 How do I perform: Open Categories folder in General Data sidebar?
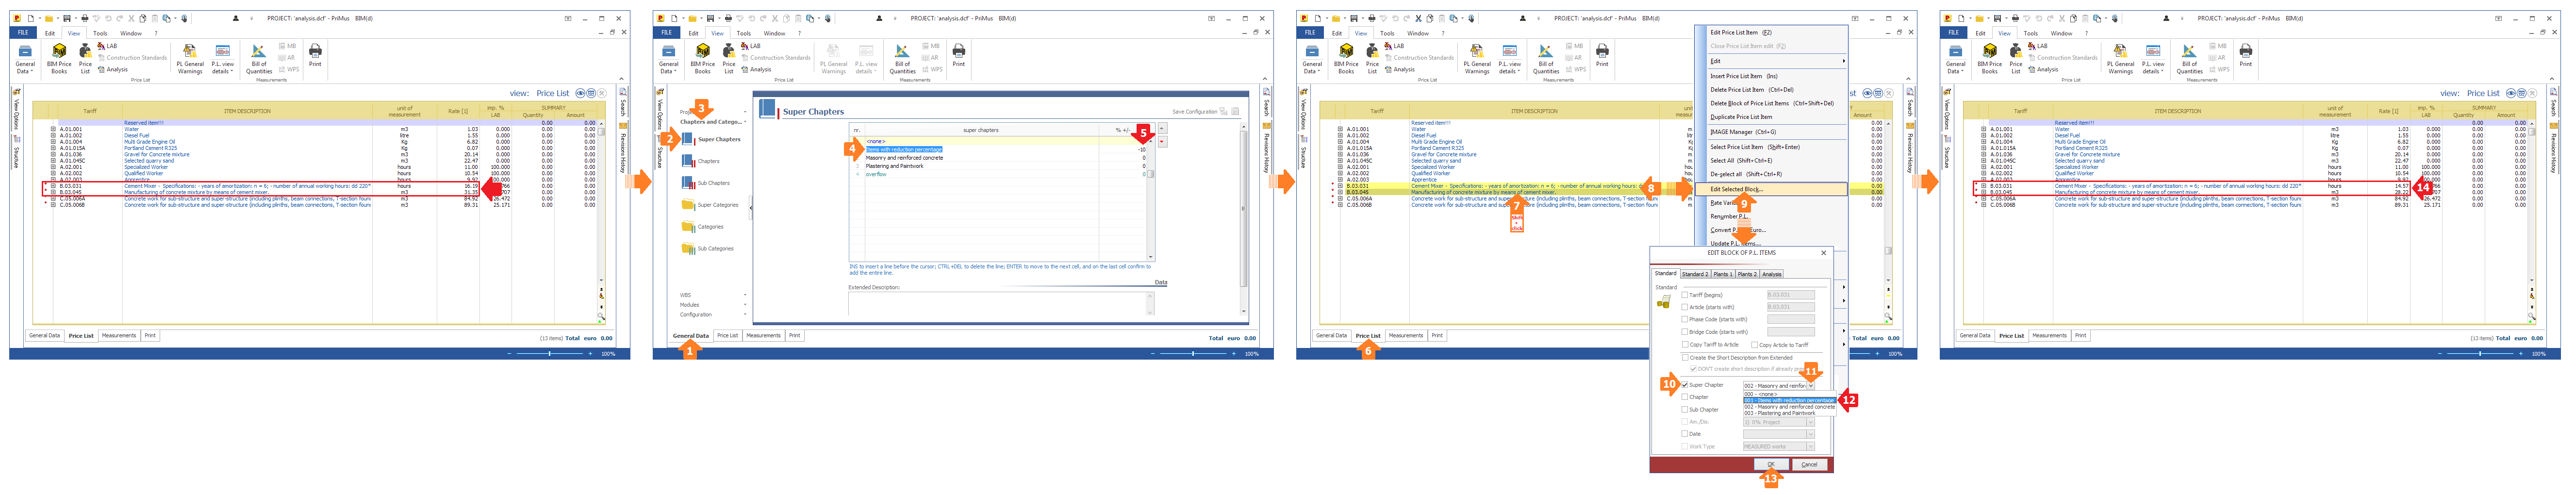[702, 227]
